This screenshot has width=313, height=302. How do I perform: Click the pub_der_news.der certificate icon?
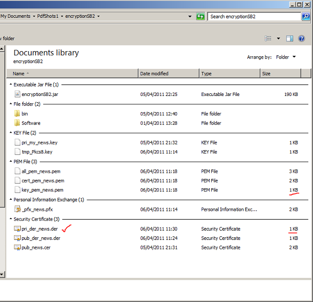pos(17,238)
